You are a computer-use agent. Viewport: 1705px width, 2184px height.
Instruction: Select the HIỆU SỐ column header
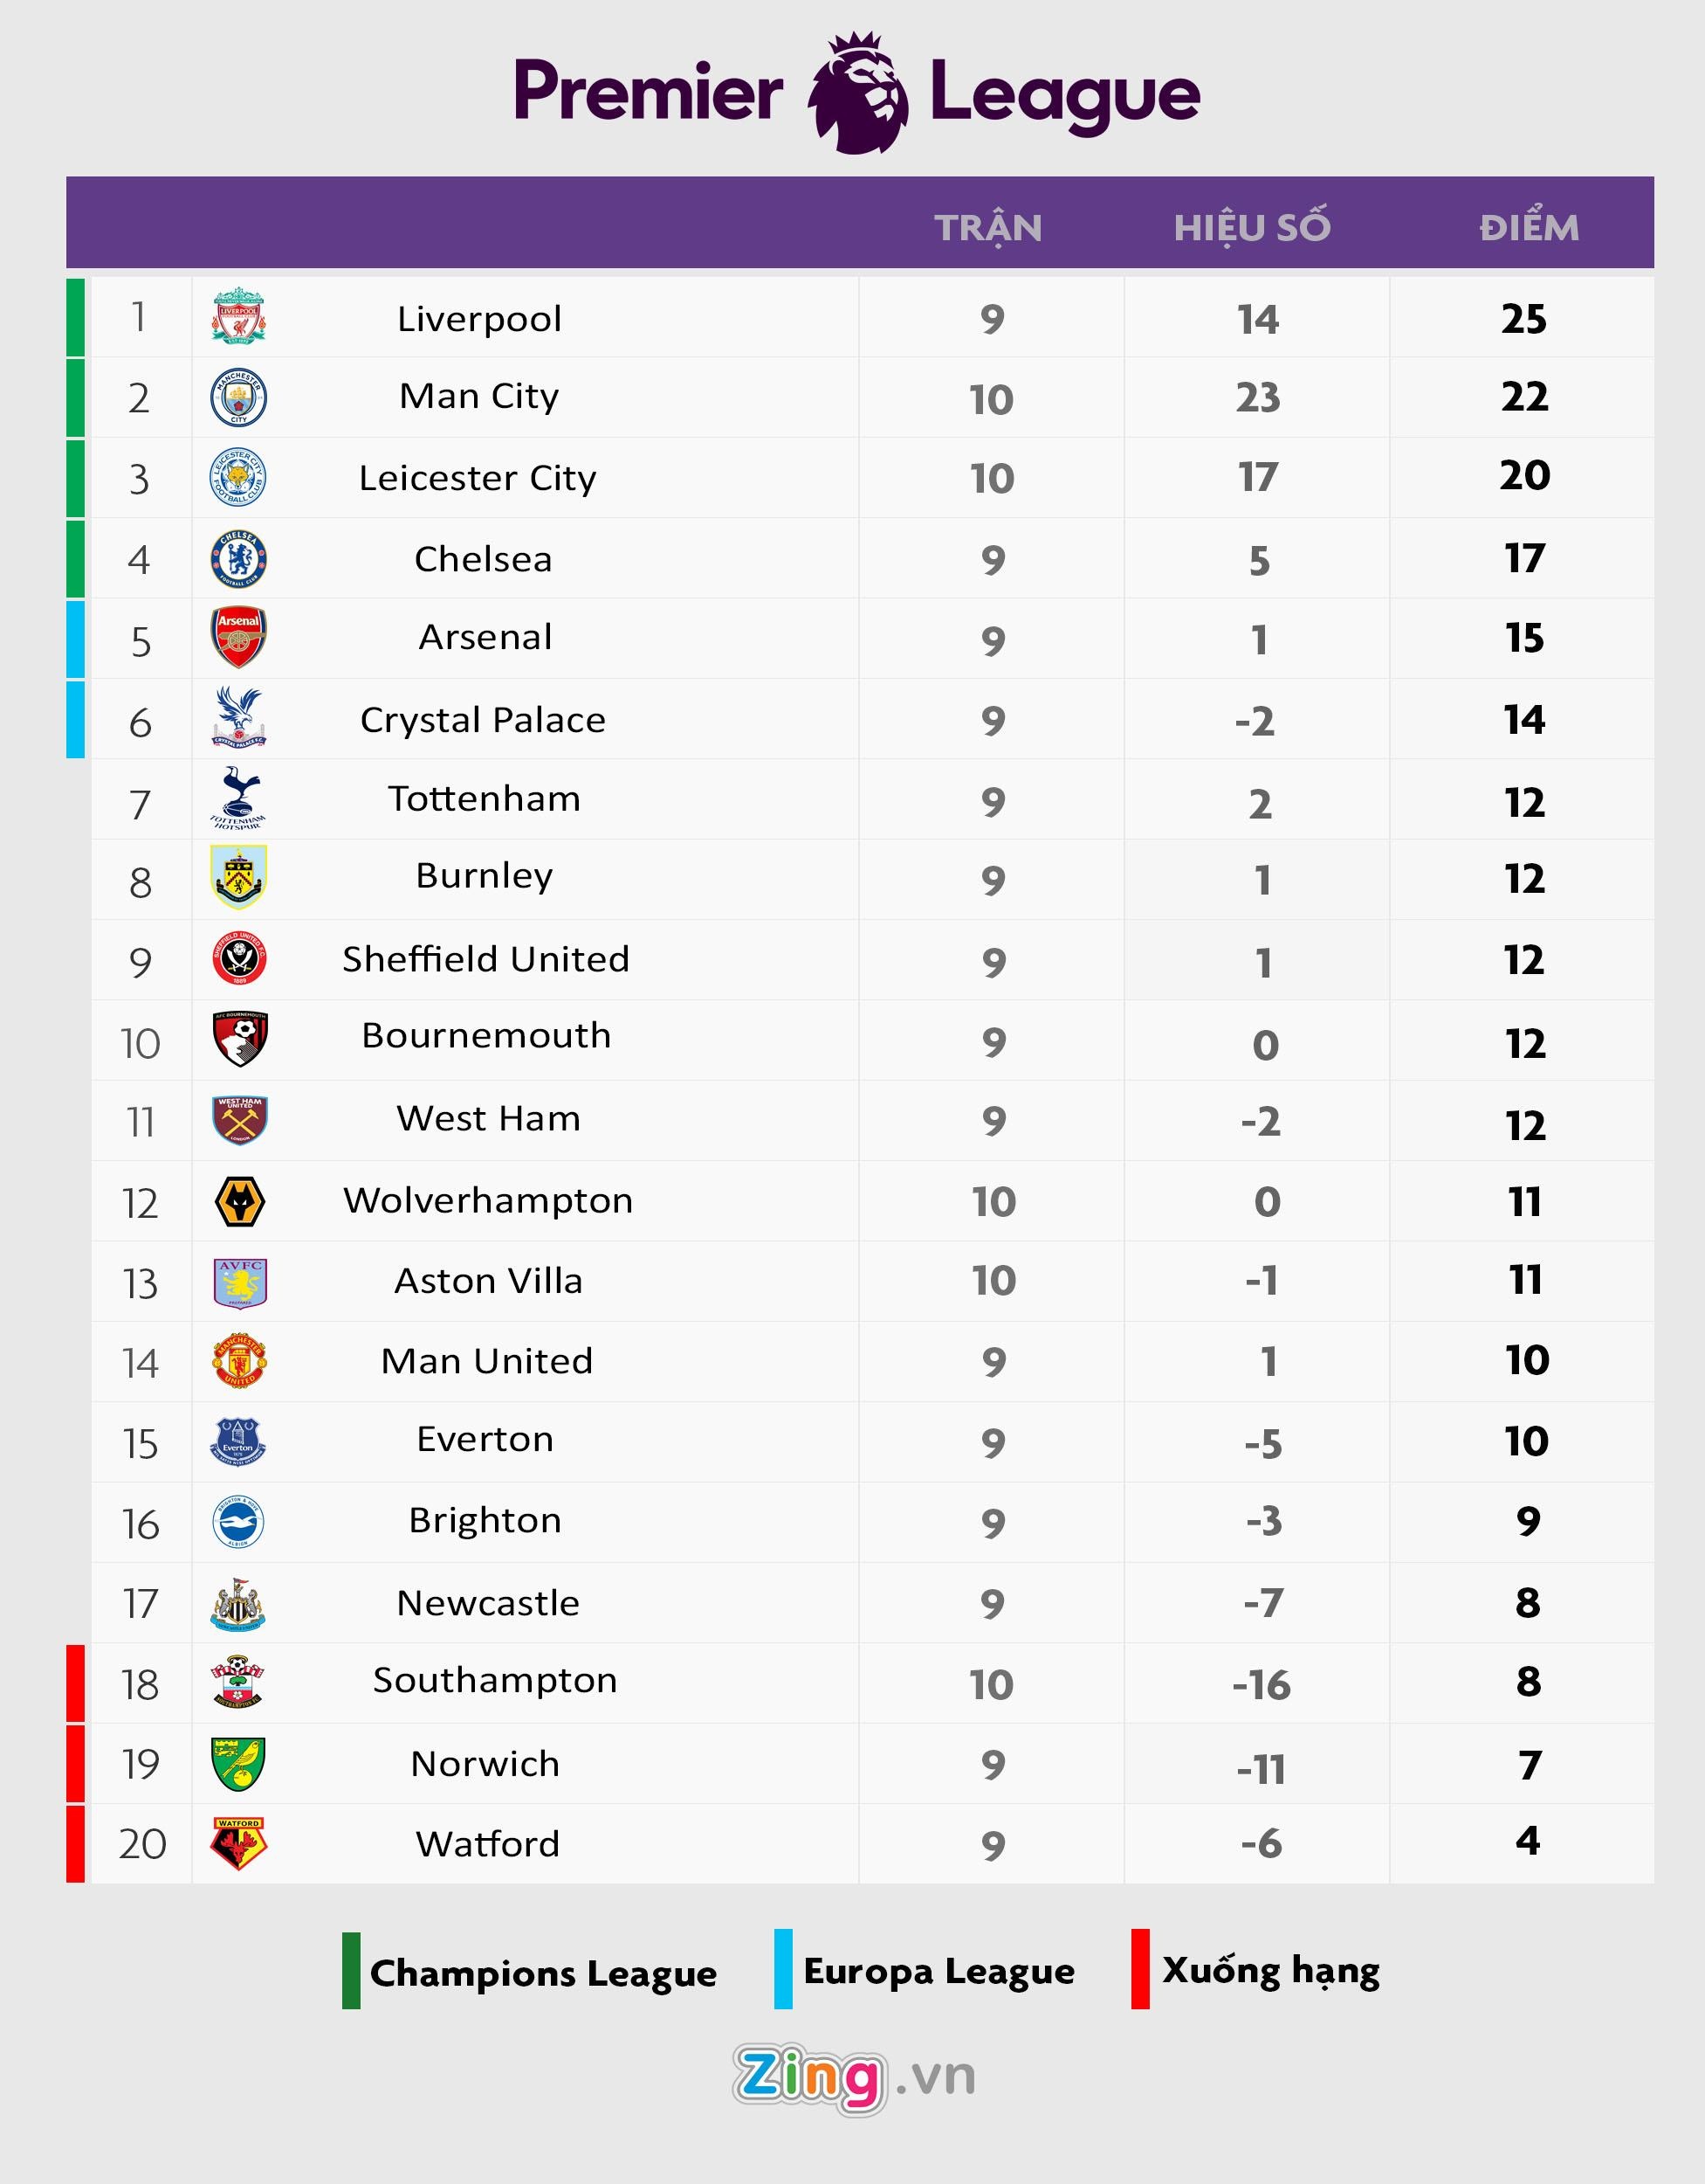[1252, 228]
